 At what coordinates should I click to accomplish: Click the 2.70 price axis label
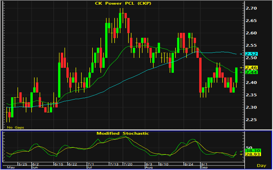pyautogui.click(x=251, y=8)
